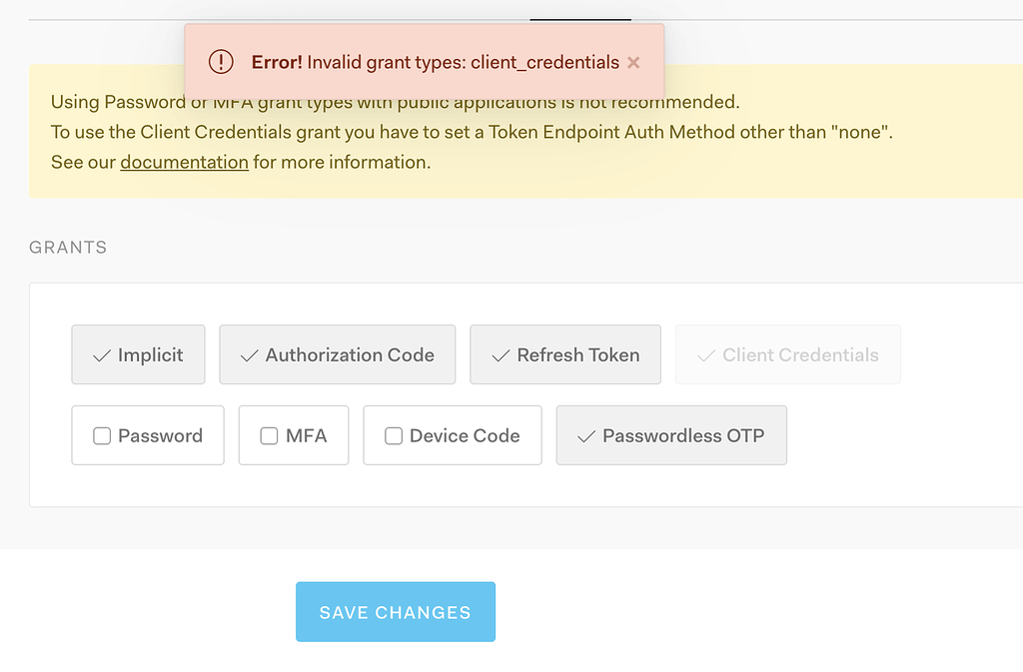This screenshot has width=1023, height=672.
Task: Click the greyed-out Client Credentials grant
Action: click(x=788, y=354)
